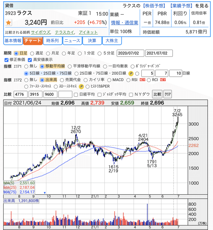The height and width of the screenshot is (230, 213).
Task: Click the 7/2 3245 high price label
Action: [177, 113]
